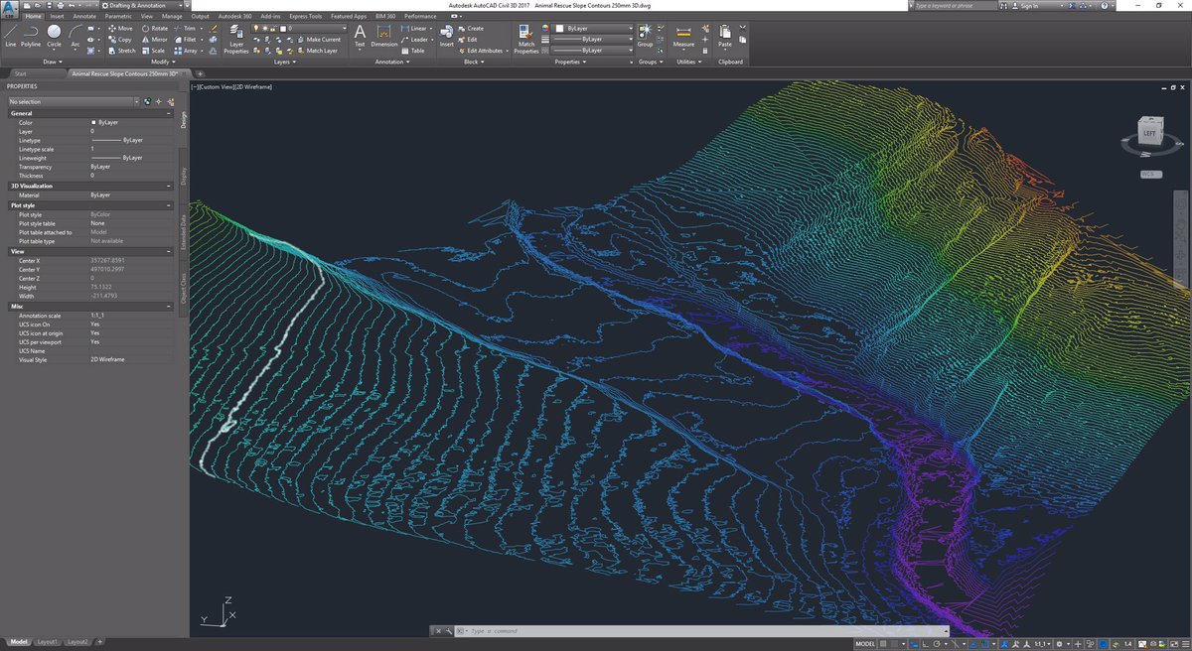Open the Express Tools ribbon tab
1192x651 pixels.
coord(308,16)
